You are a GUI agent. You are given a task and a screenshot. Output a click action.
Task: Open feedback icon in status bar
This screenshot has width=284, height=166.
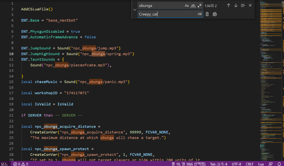(x=271, y=164)
